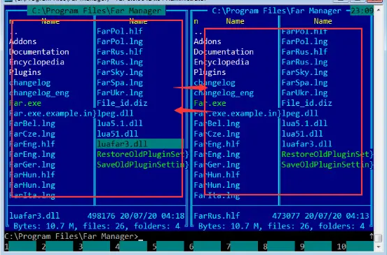This screenshot has width=387, height=255.
Task: Select RestoreOldPluginSet in left panel
Action: pos(141,154)
